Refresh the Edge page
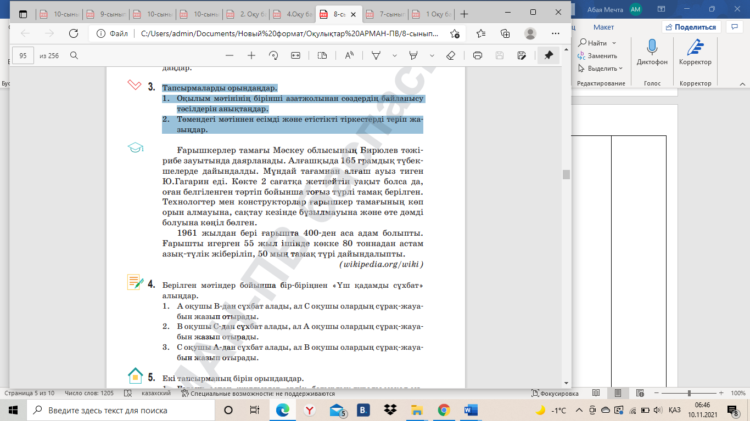 tap(74, 33)
